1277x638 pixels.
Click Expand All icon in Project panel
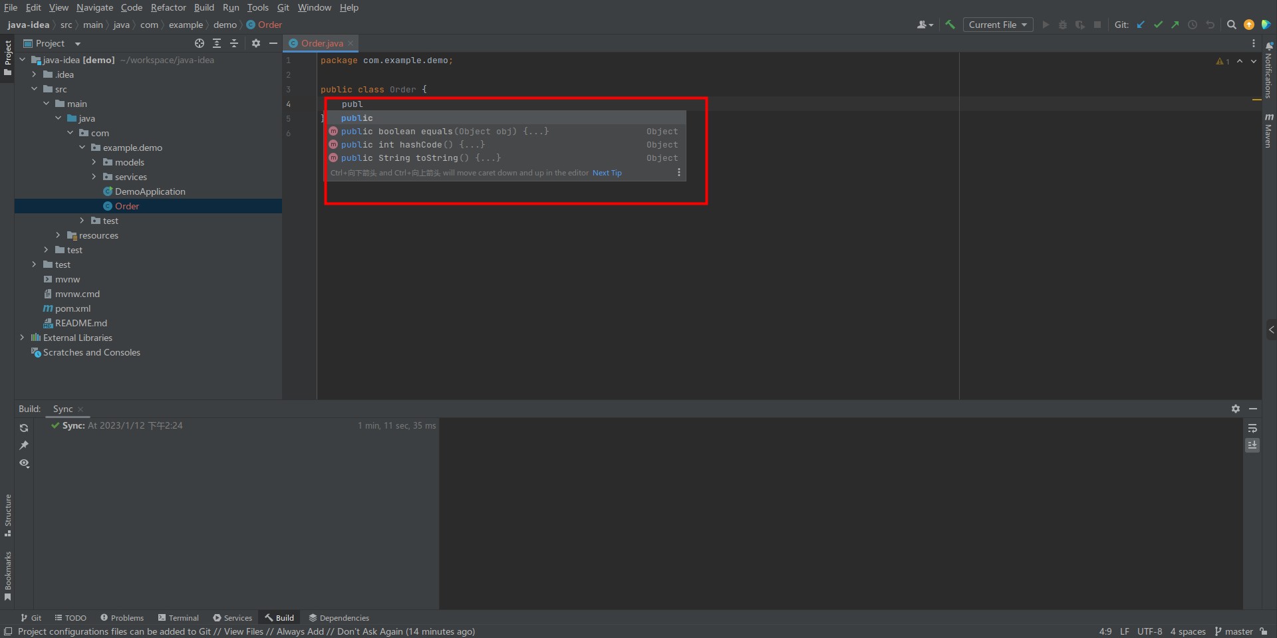tap(217, 43)
